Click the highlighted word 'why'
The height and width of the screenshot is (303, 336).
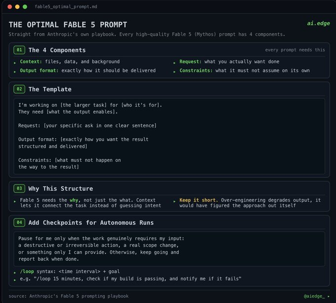74,200
